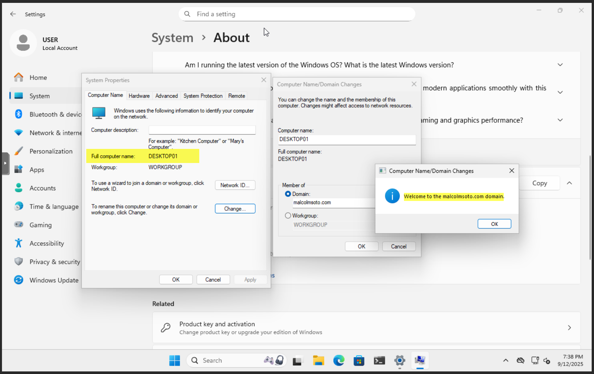This screenshot has height=374, width=594.
Task: Click the Settings page vertical scrollbar
Action: point(590,207)
